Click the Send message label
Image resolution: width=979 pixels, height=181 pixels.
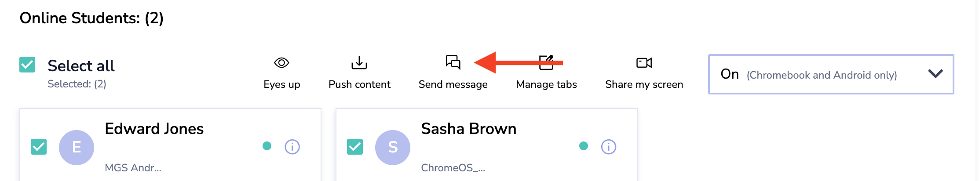click(453, 84)
